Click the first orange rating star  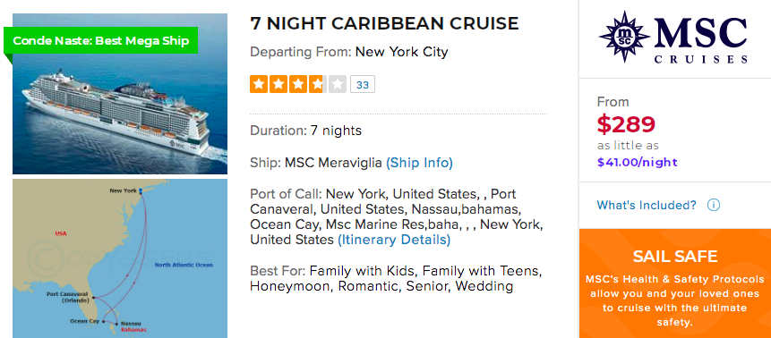point(259,84)
